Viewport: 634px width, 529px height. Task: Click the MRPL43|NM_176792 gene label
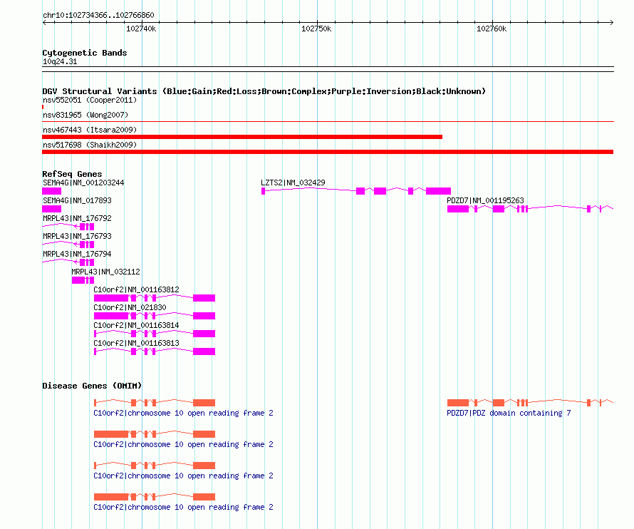point(77,218)
